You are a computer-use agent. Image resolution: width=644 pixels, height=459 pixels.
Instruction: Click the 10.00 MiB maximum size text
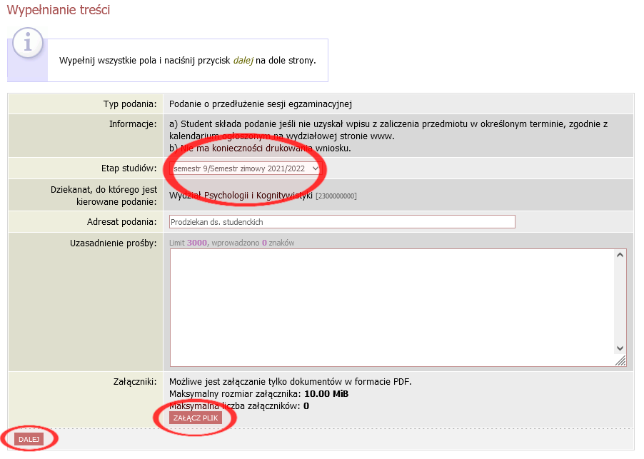(x=326, y=394)
